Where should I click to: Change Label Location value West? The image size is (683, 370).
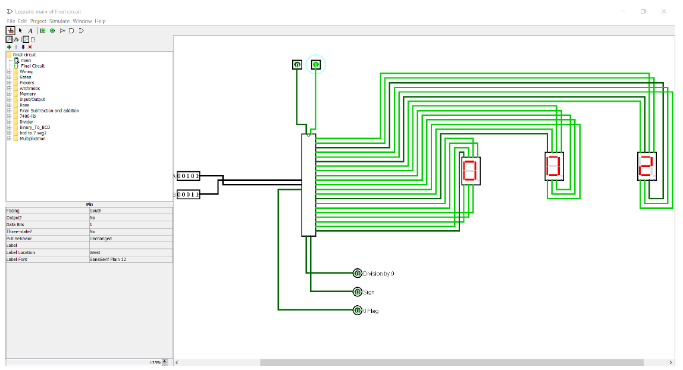click(x=131, y=252)
